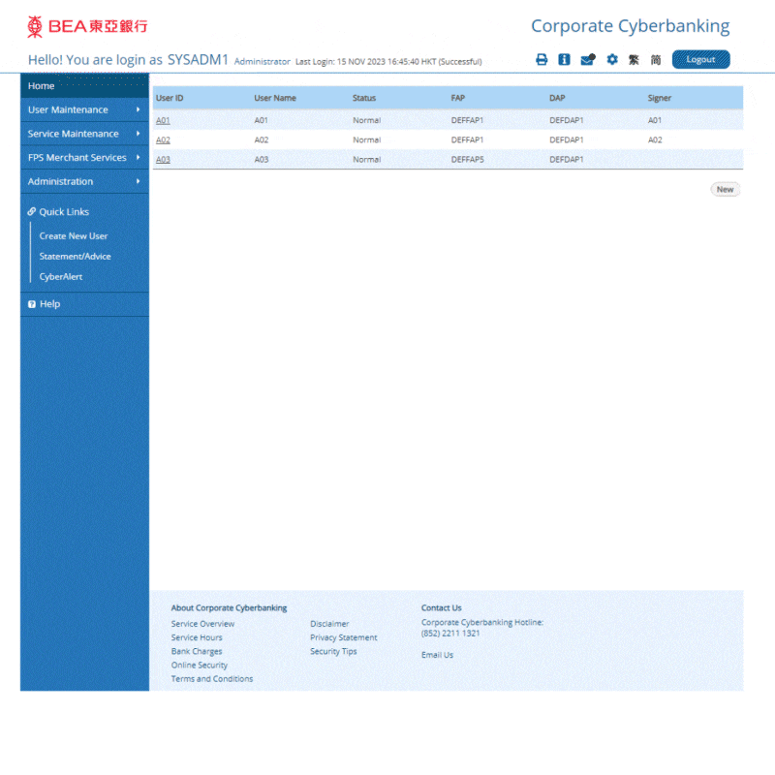The image size is (775, 775).
Task: Expand the FPS Merchant Services submenu arrow
Action: click(x=138, y=157)
